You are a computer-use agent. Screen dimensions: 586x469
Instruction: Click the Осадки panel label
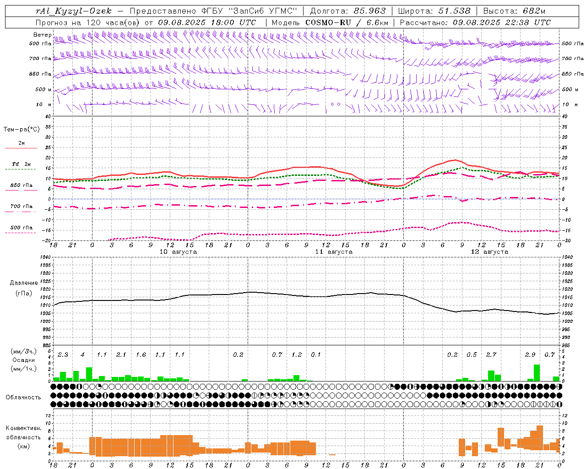click(x=24, y=360)
